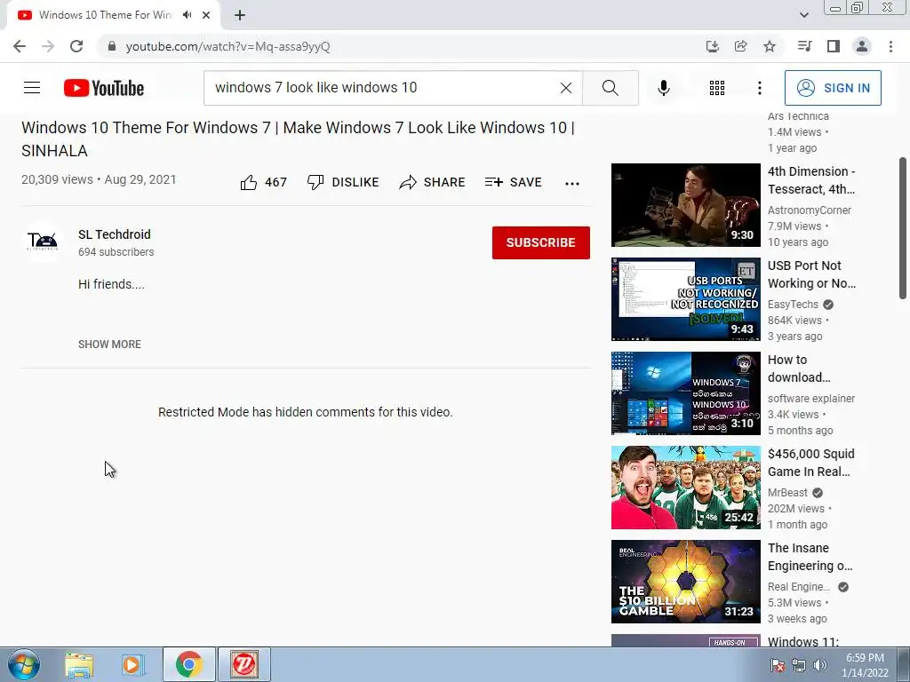This screenshot has height=682, width=910.
Task: Open Chrome profile avatar icon
Action: (x=862, y=46)
